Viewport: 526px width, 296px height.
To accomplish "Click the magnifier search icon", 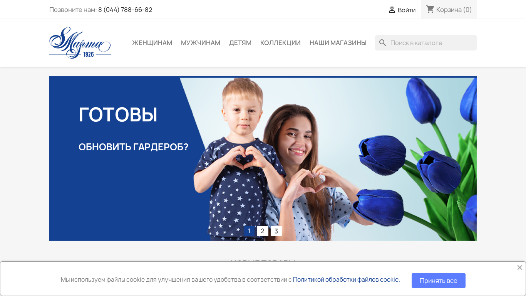I will pos(382,43).
